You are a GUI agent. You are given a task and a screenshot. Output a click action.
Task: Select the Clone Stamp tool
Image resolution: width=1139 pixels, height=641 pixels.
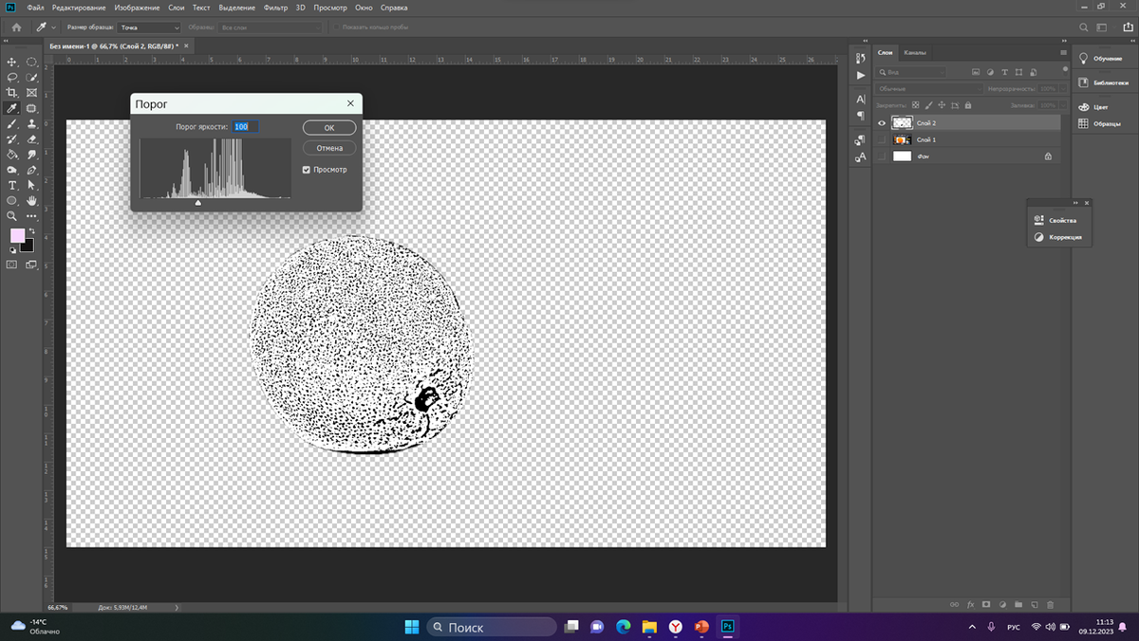coord(31,123)
